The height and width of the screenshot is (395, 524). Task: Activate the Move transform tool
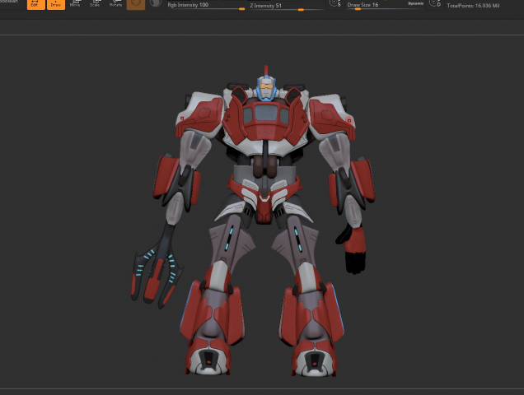pos(75,4)
